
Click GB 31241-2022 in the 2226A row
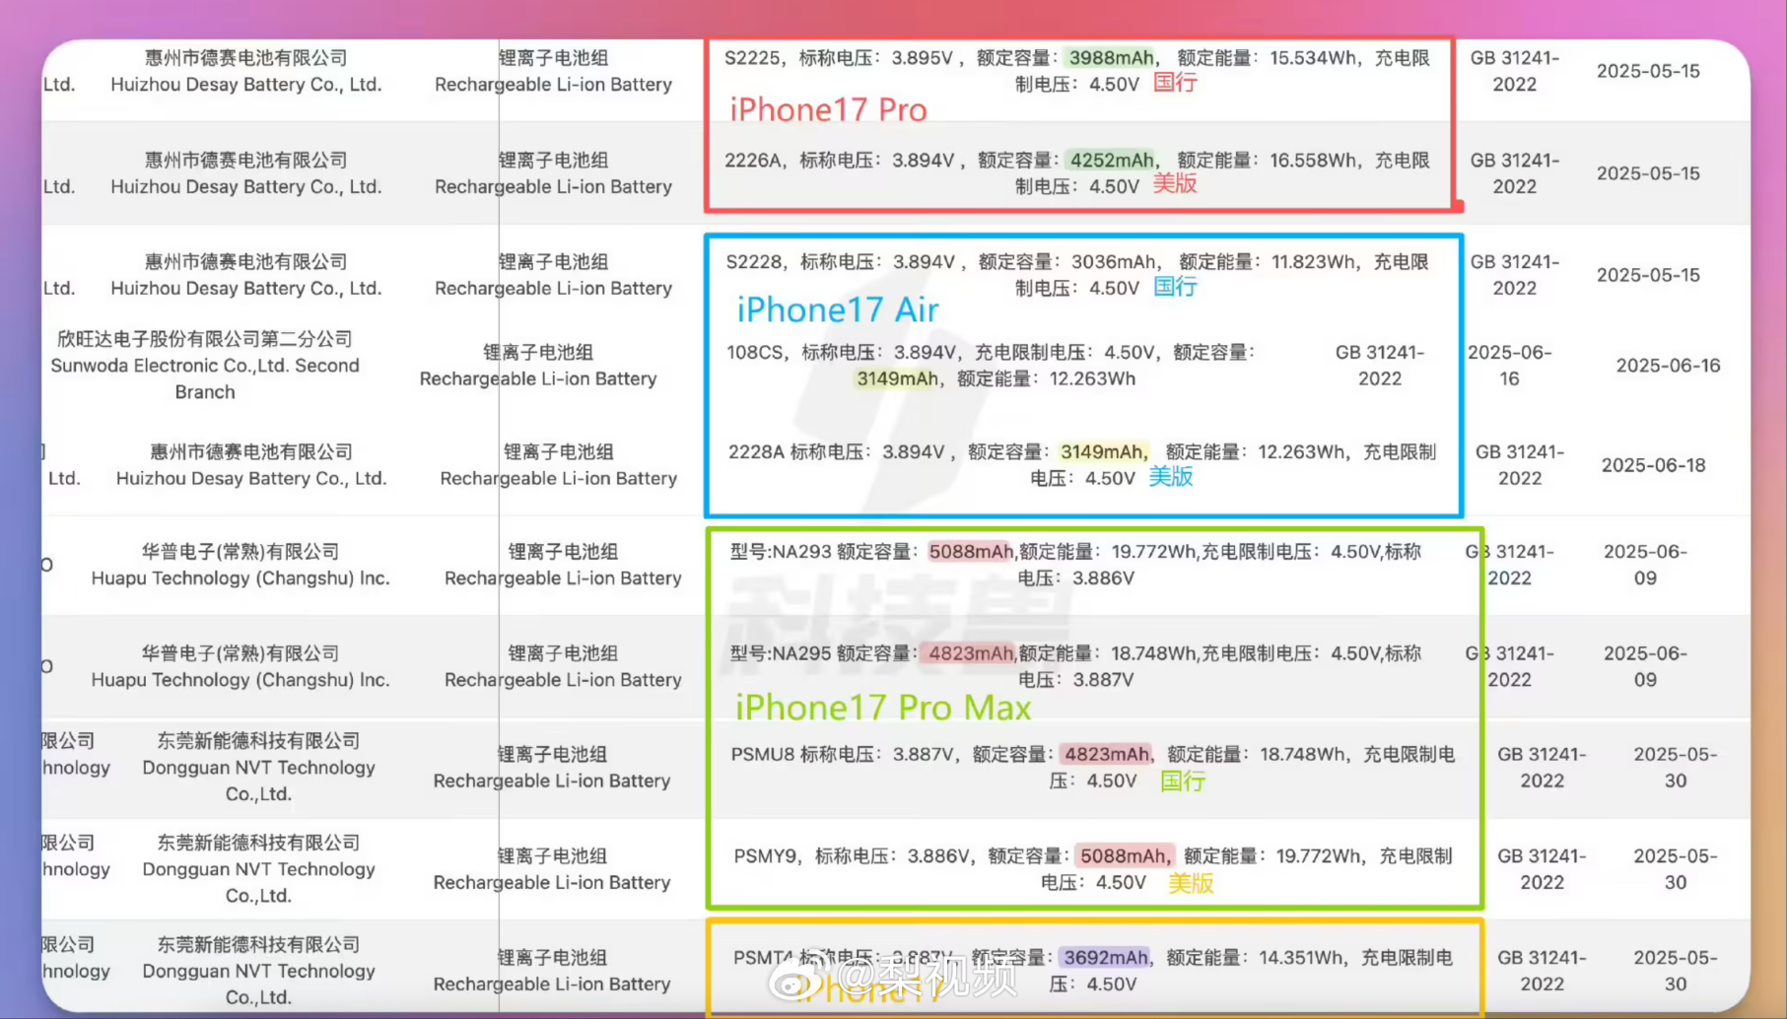(x=1515, y=173)
